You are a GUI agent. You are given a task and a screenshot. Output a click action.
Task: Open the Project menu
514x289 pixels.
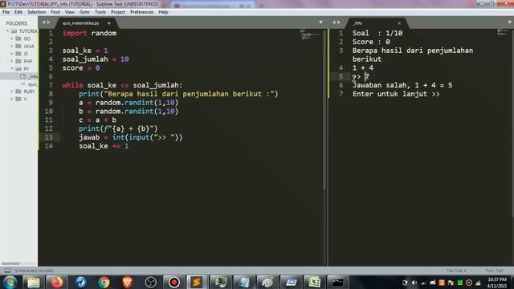click(x=118, y=12)
